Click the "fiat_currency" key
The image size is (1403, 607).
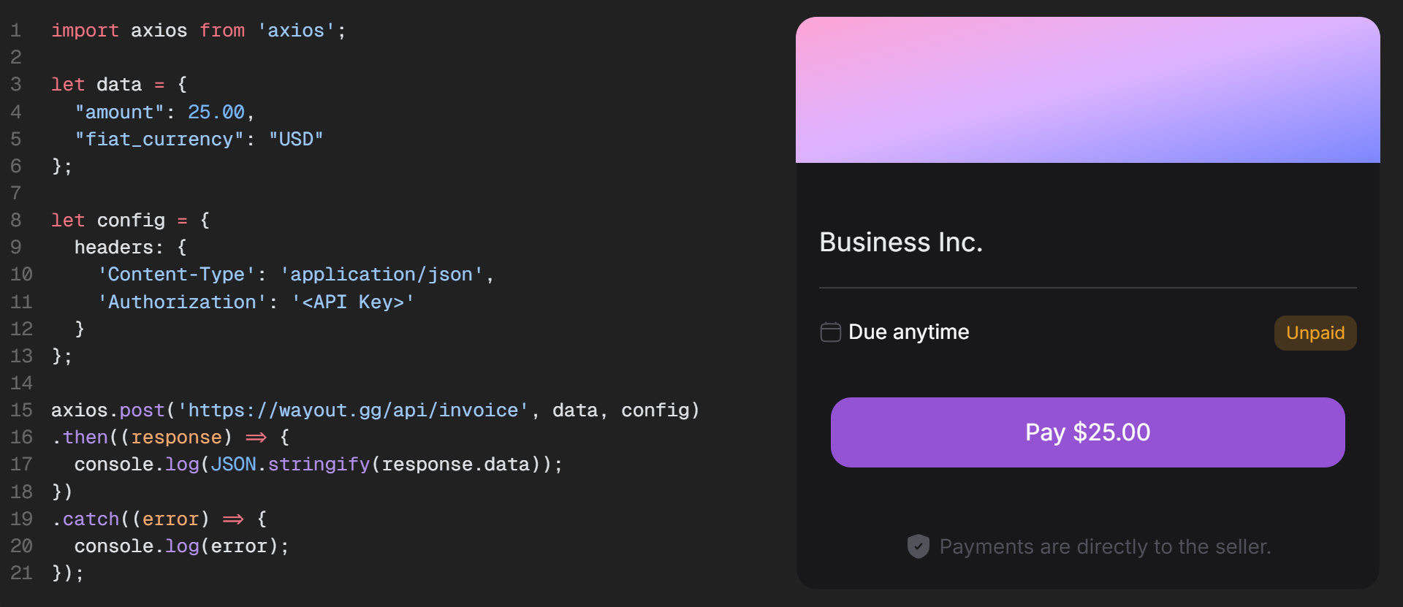pyautogui.click(x=159, y=140)
